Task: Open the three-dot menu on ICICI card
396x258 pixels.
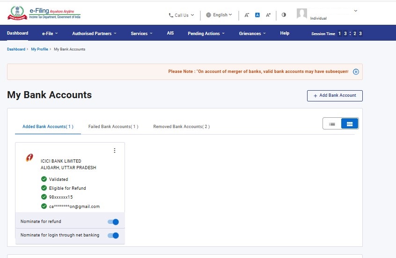Action: coord(115,150)
